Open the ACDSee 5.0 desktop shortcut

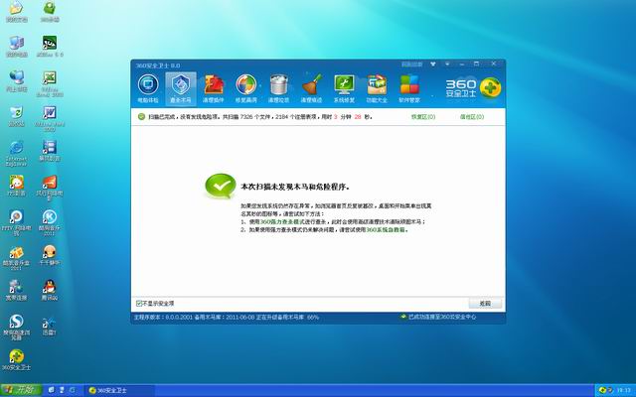coord(50,46)
